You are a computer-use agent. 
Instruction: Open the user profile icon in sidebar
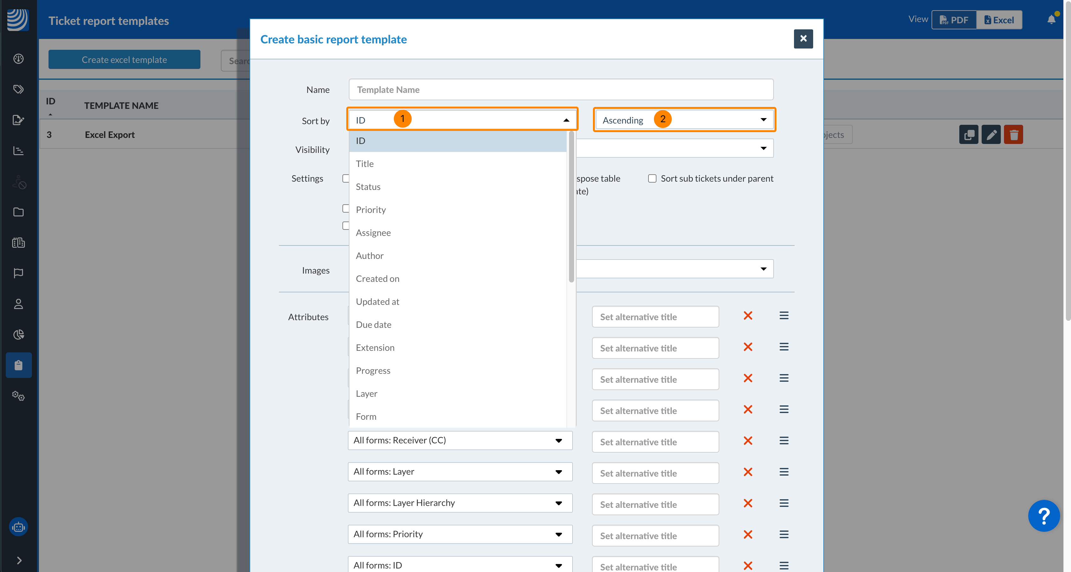(x=18, y=304)
